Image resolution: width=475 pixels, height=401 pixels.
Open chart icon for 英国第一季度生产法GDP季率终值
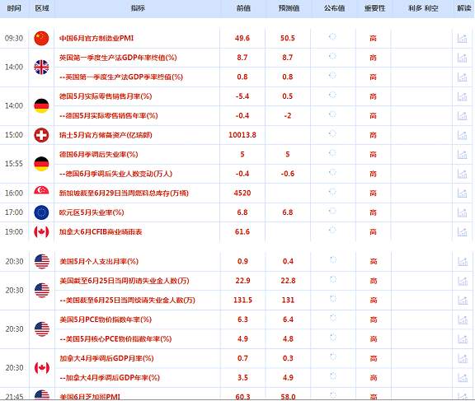(462, 77)
